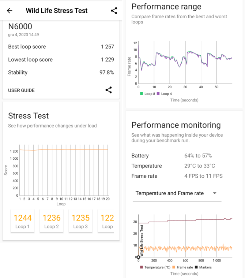This screenshot has height=278, width=245.
Task: Click the Wild Life Stress Test title
Action: point(57,11)
